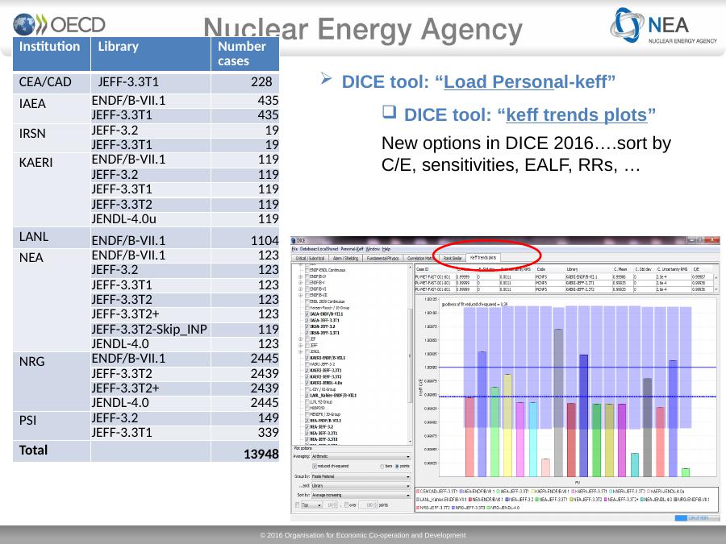Click the CEA/CAD-JEFF-3.3T1 legend color marker

(x=418, y=490)
